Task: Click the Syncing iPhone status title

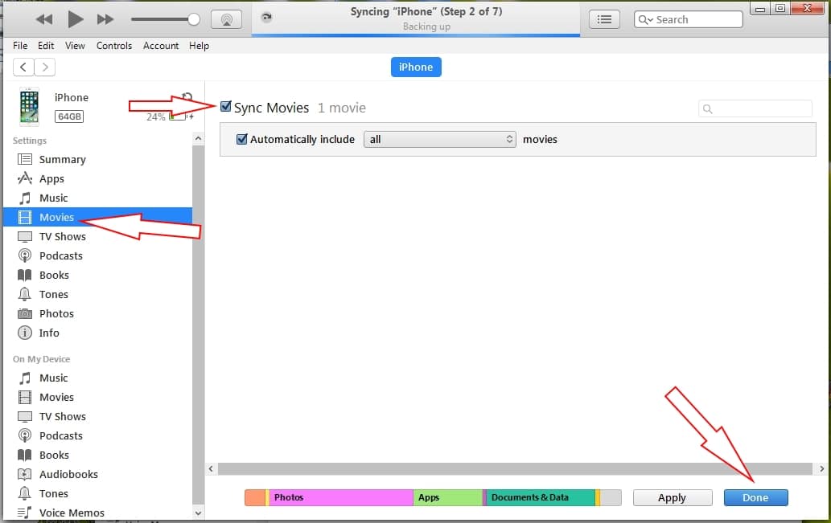Action: 426,11
